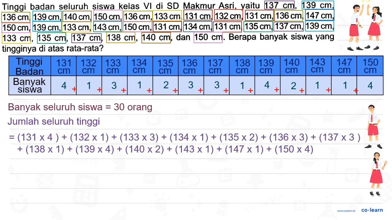Click the '(135 x 2)' term
392x220 pixels.
coord(239,137)
